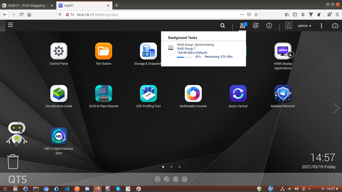Open Discord from taskbar
342x192 pixels.
pyautogui.click(x=87, y=189)
